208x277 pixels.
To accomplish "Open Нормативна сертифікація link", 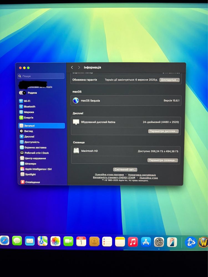I will [142, 175].
